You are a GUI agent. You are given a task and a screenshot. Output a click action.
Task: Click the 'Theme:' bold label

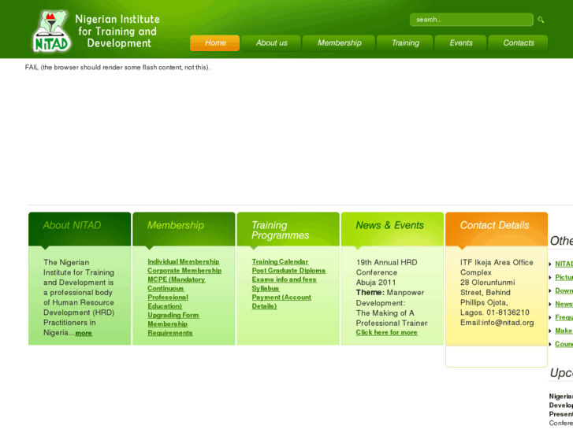(x=370, y=293)
